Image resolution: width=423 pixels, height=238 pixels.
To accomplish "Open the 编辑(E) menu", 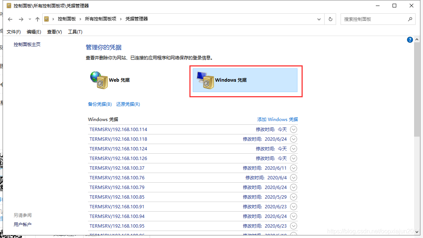I will (34, 32).
